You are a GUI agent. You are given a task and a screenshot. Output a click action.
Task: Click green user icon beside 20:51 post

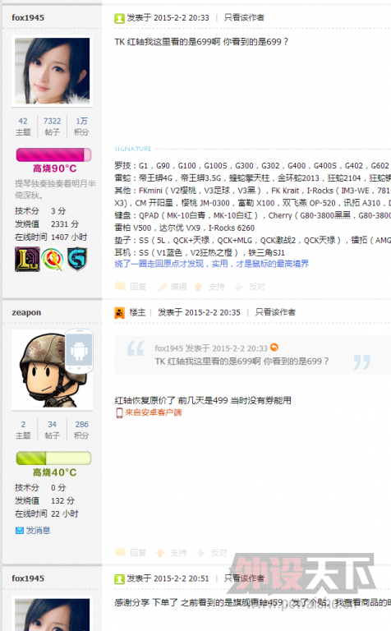[x=119, y=579]
